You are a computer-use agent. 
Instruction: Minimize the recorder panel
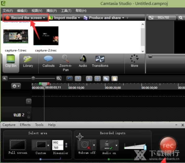point(176,125)
